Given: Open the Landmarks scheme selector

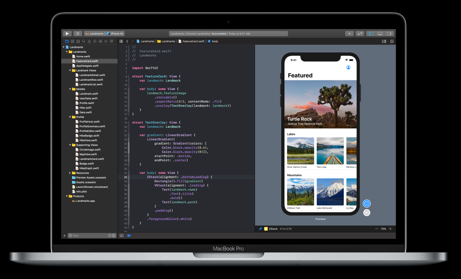Looking at the screenshot, I should [x=95, y=33].
